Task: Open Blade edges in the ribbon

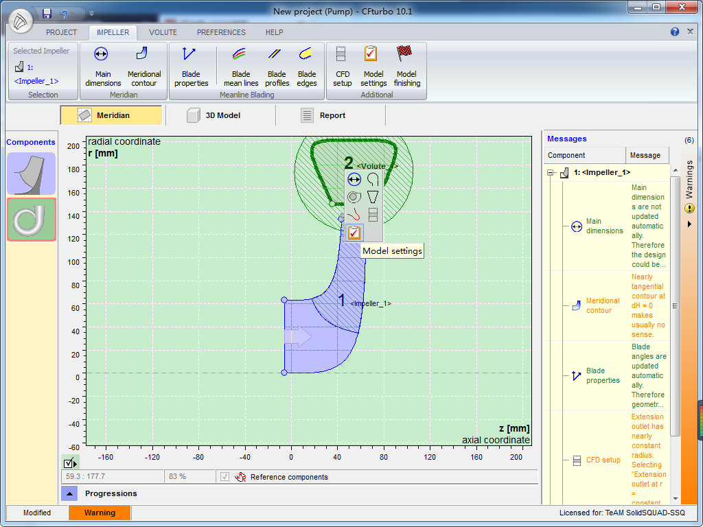Action: click(307, 67)
